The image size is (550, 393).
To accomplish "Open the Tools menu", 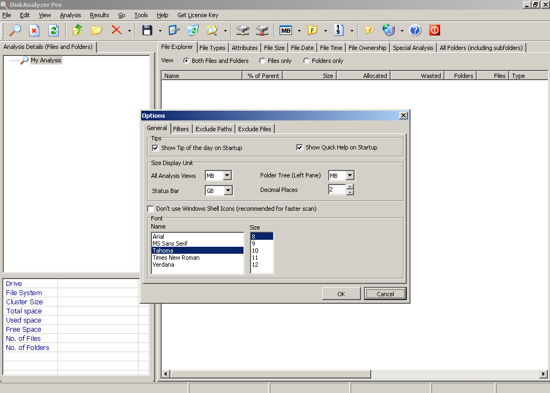I will pos(141,15).
